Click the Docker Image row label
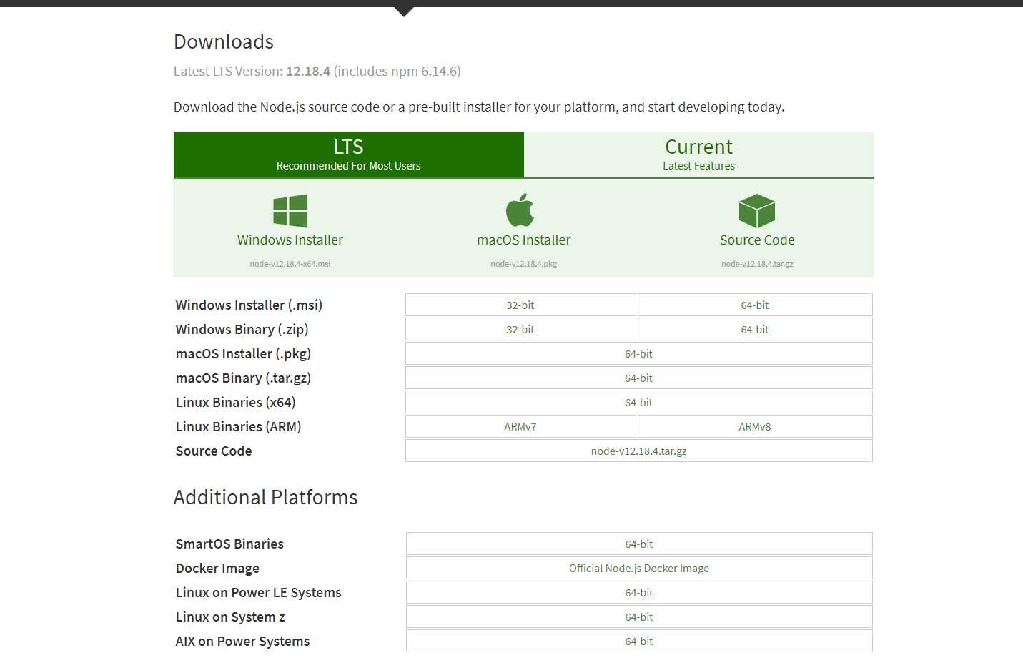The image size is (1023, 668). pos(218,569)
